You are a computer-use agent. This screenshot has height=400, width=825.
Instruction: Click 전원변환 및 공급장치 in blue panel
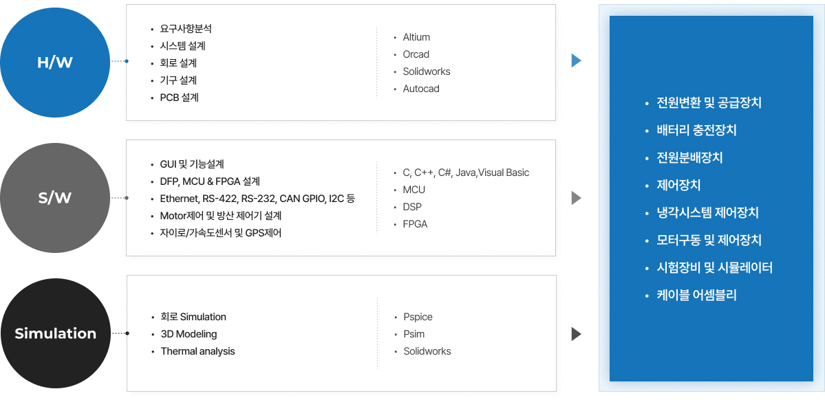click(709, 102)
